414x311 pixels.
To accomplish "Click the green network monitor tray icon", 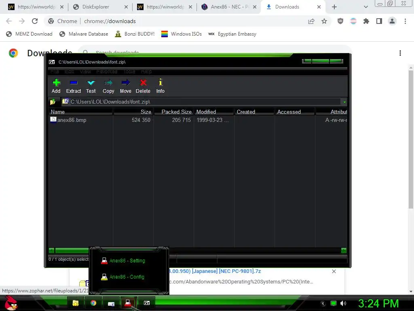I will click(334, 303).
